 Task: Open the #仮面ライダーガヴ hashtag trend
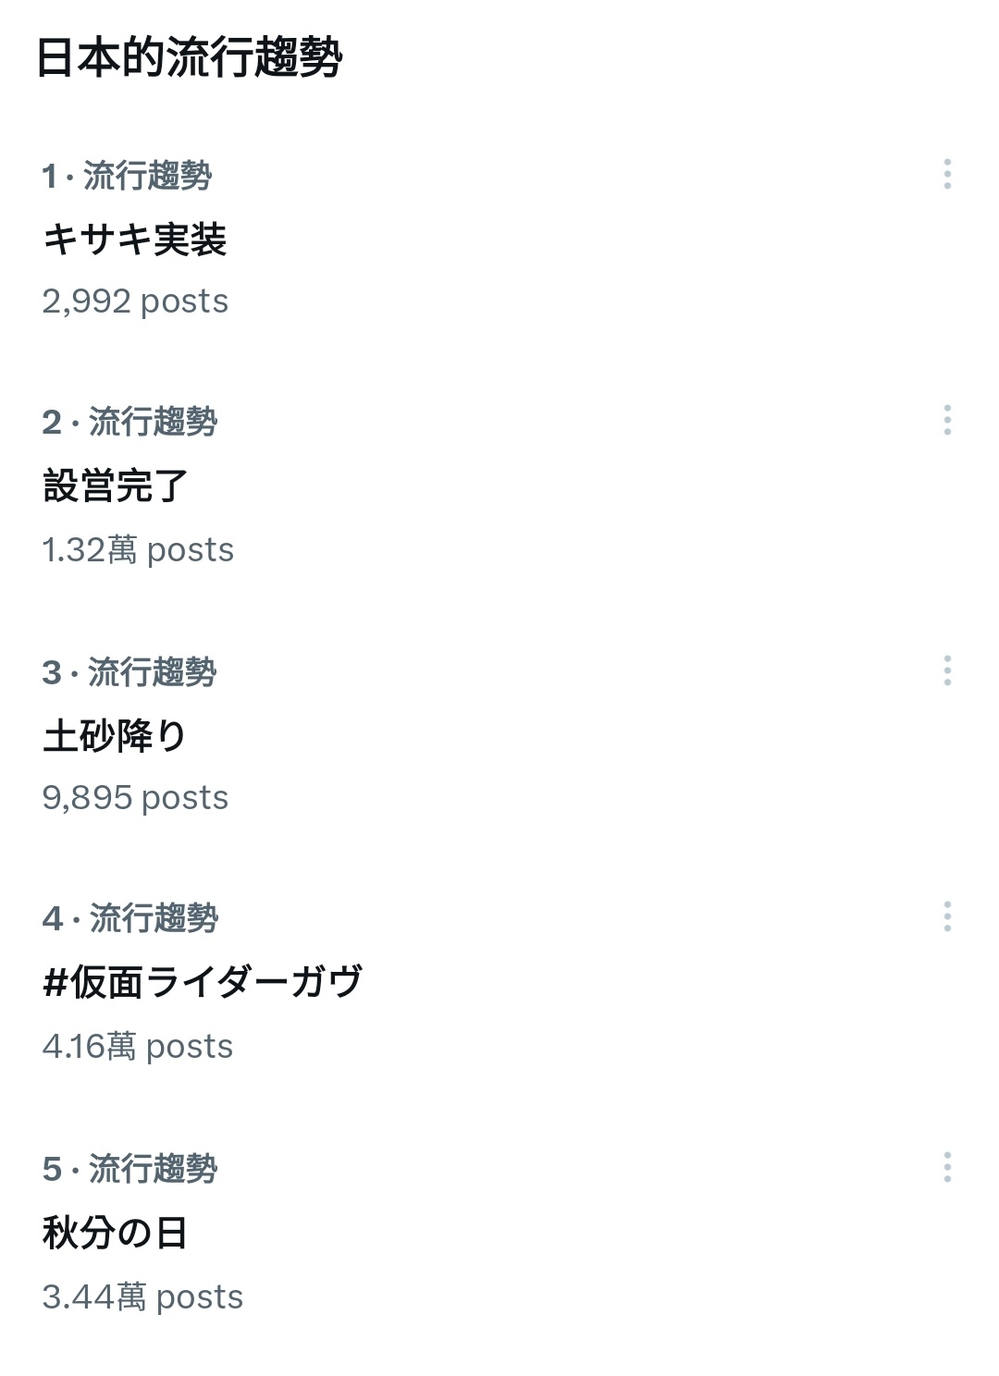tap(203, 982)
